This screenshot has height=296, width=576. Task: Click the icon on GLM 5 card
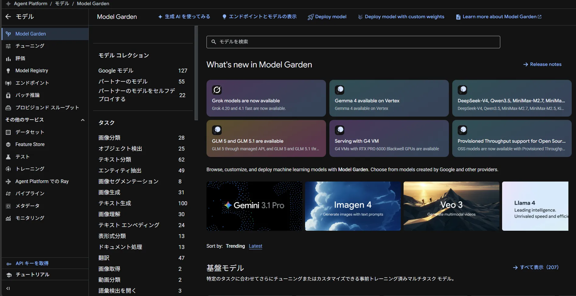pyautogui.click(x=217, y=130)
